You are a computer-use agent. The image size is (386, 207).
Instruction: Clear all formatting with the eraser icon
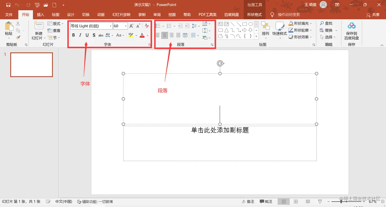tap(147, 26)
